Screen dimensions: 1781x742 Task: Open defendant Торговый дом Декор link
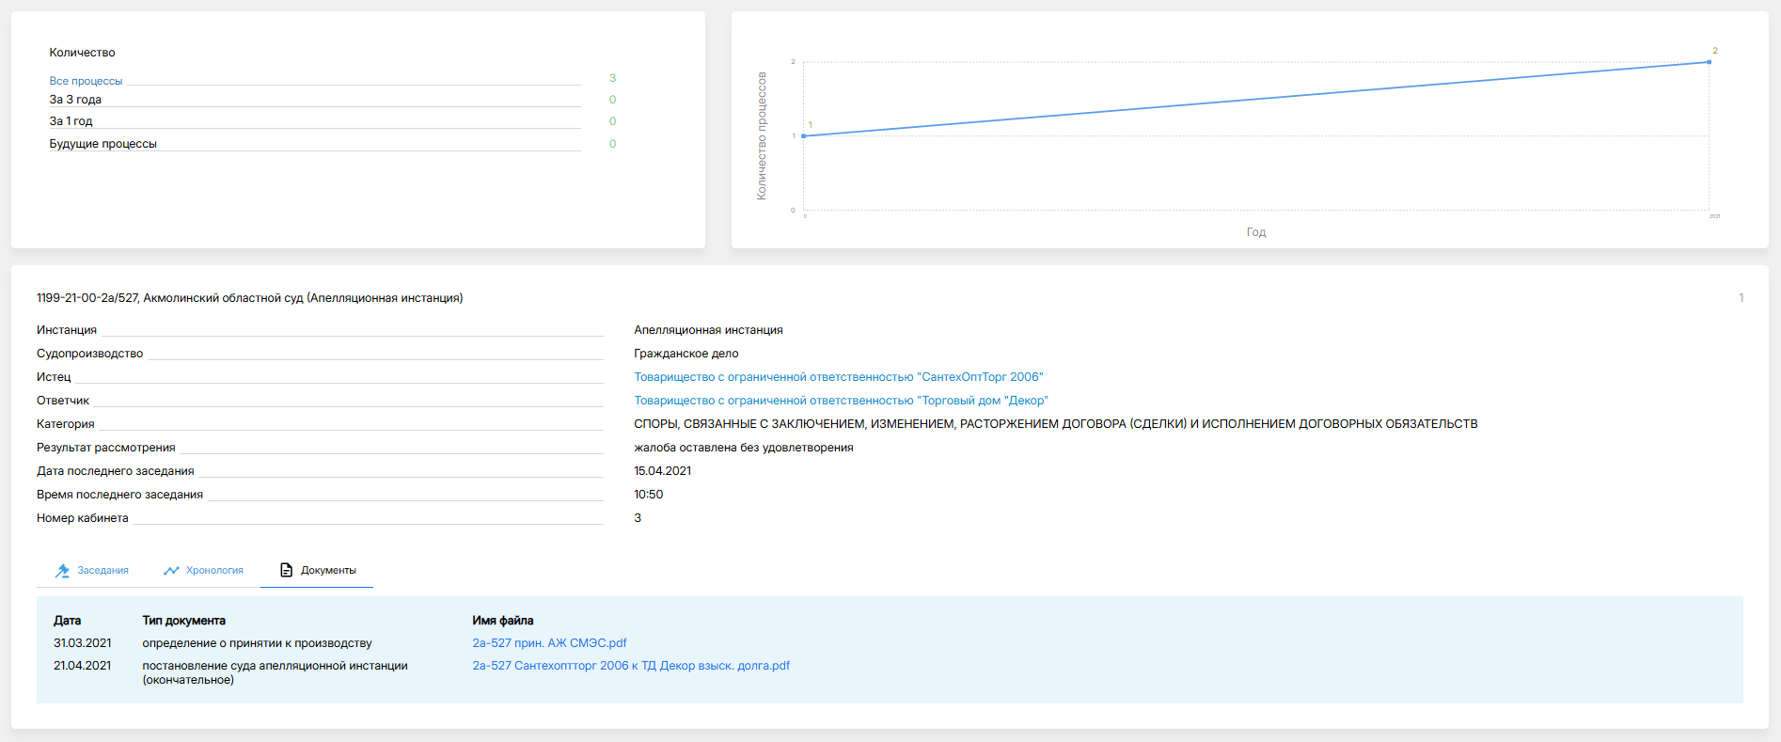point(841,401)
